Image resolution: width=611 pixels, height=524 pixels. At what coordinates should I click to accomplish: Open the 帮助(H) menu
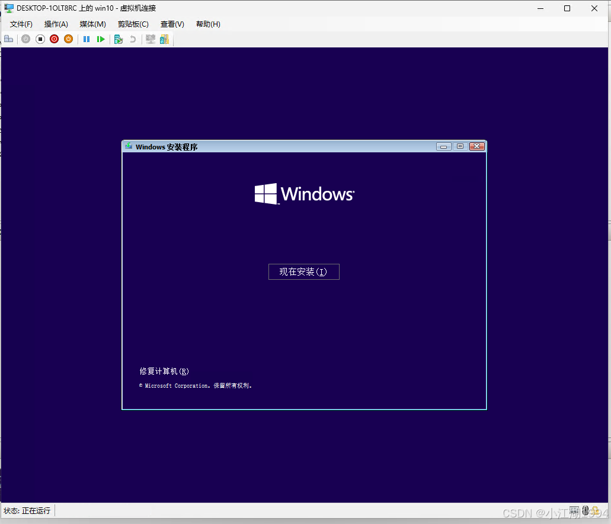208,24
